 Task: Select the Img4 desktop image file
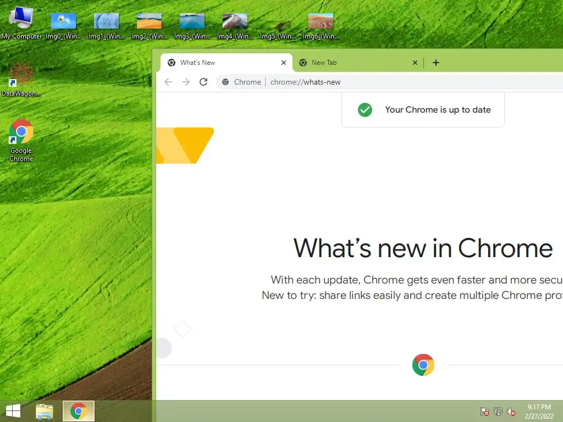click(x=235, y=25)
